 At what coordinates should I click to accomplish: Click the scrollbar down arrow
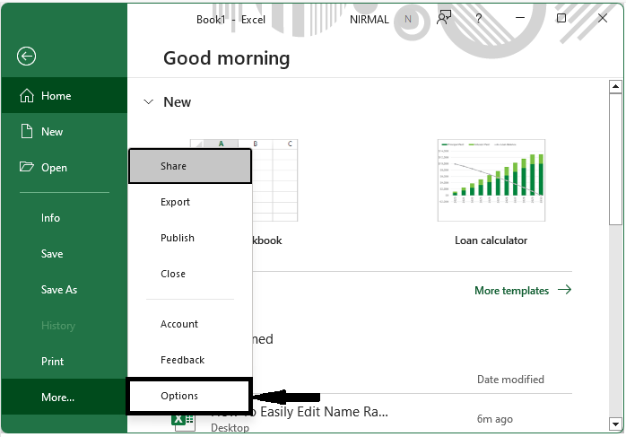[x=615, y=424]
